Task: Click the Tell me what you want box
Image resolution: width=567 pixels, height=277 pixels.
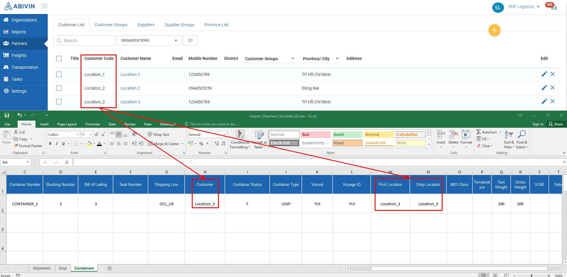Action: (x=211, y=124)
